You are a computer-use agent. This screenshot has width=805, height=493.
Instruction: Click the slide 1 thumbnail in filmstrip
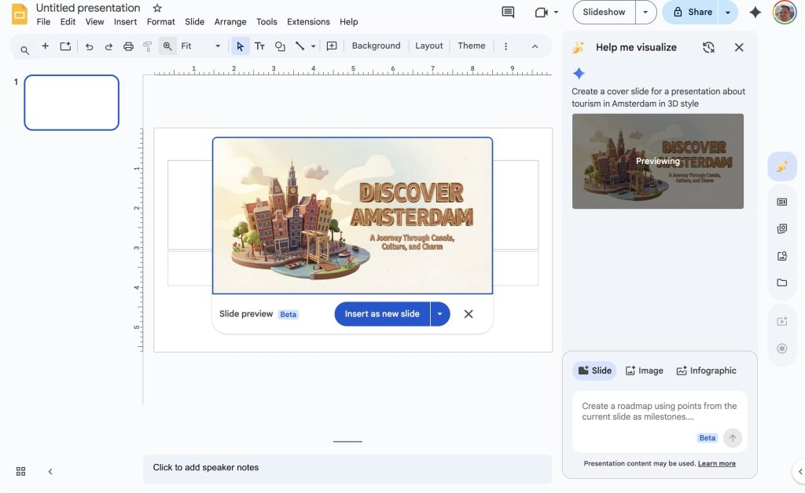[72, 102]
